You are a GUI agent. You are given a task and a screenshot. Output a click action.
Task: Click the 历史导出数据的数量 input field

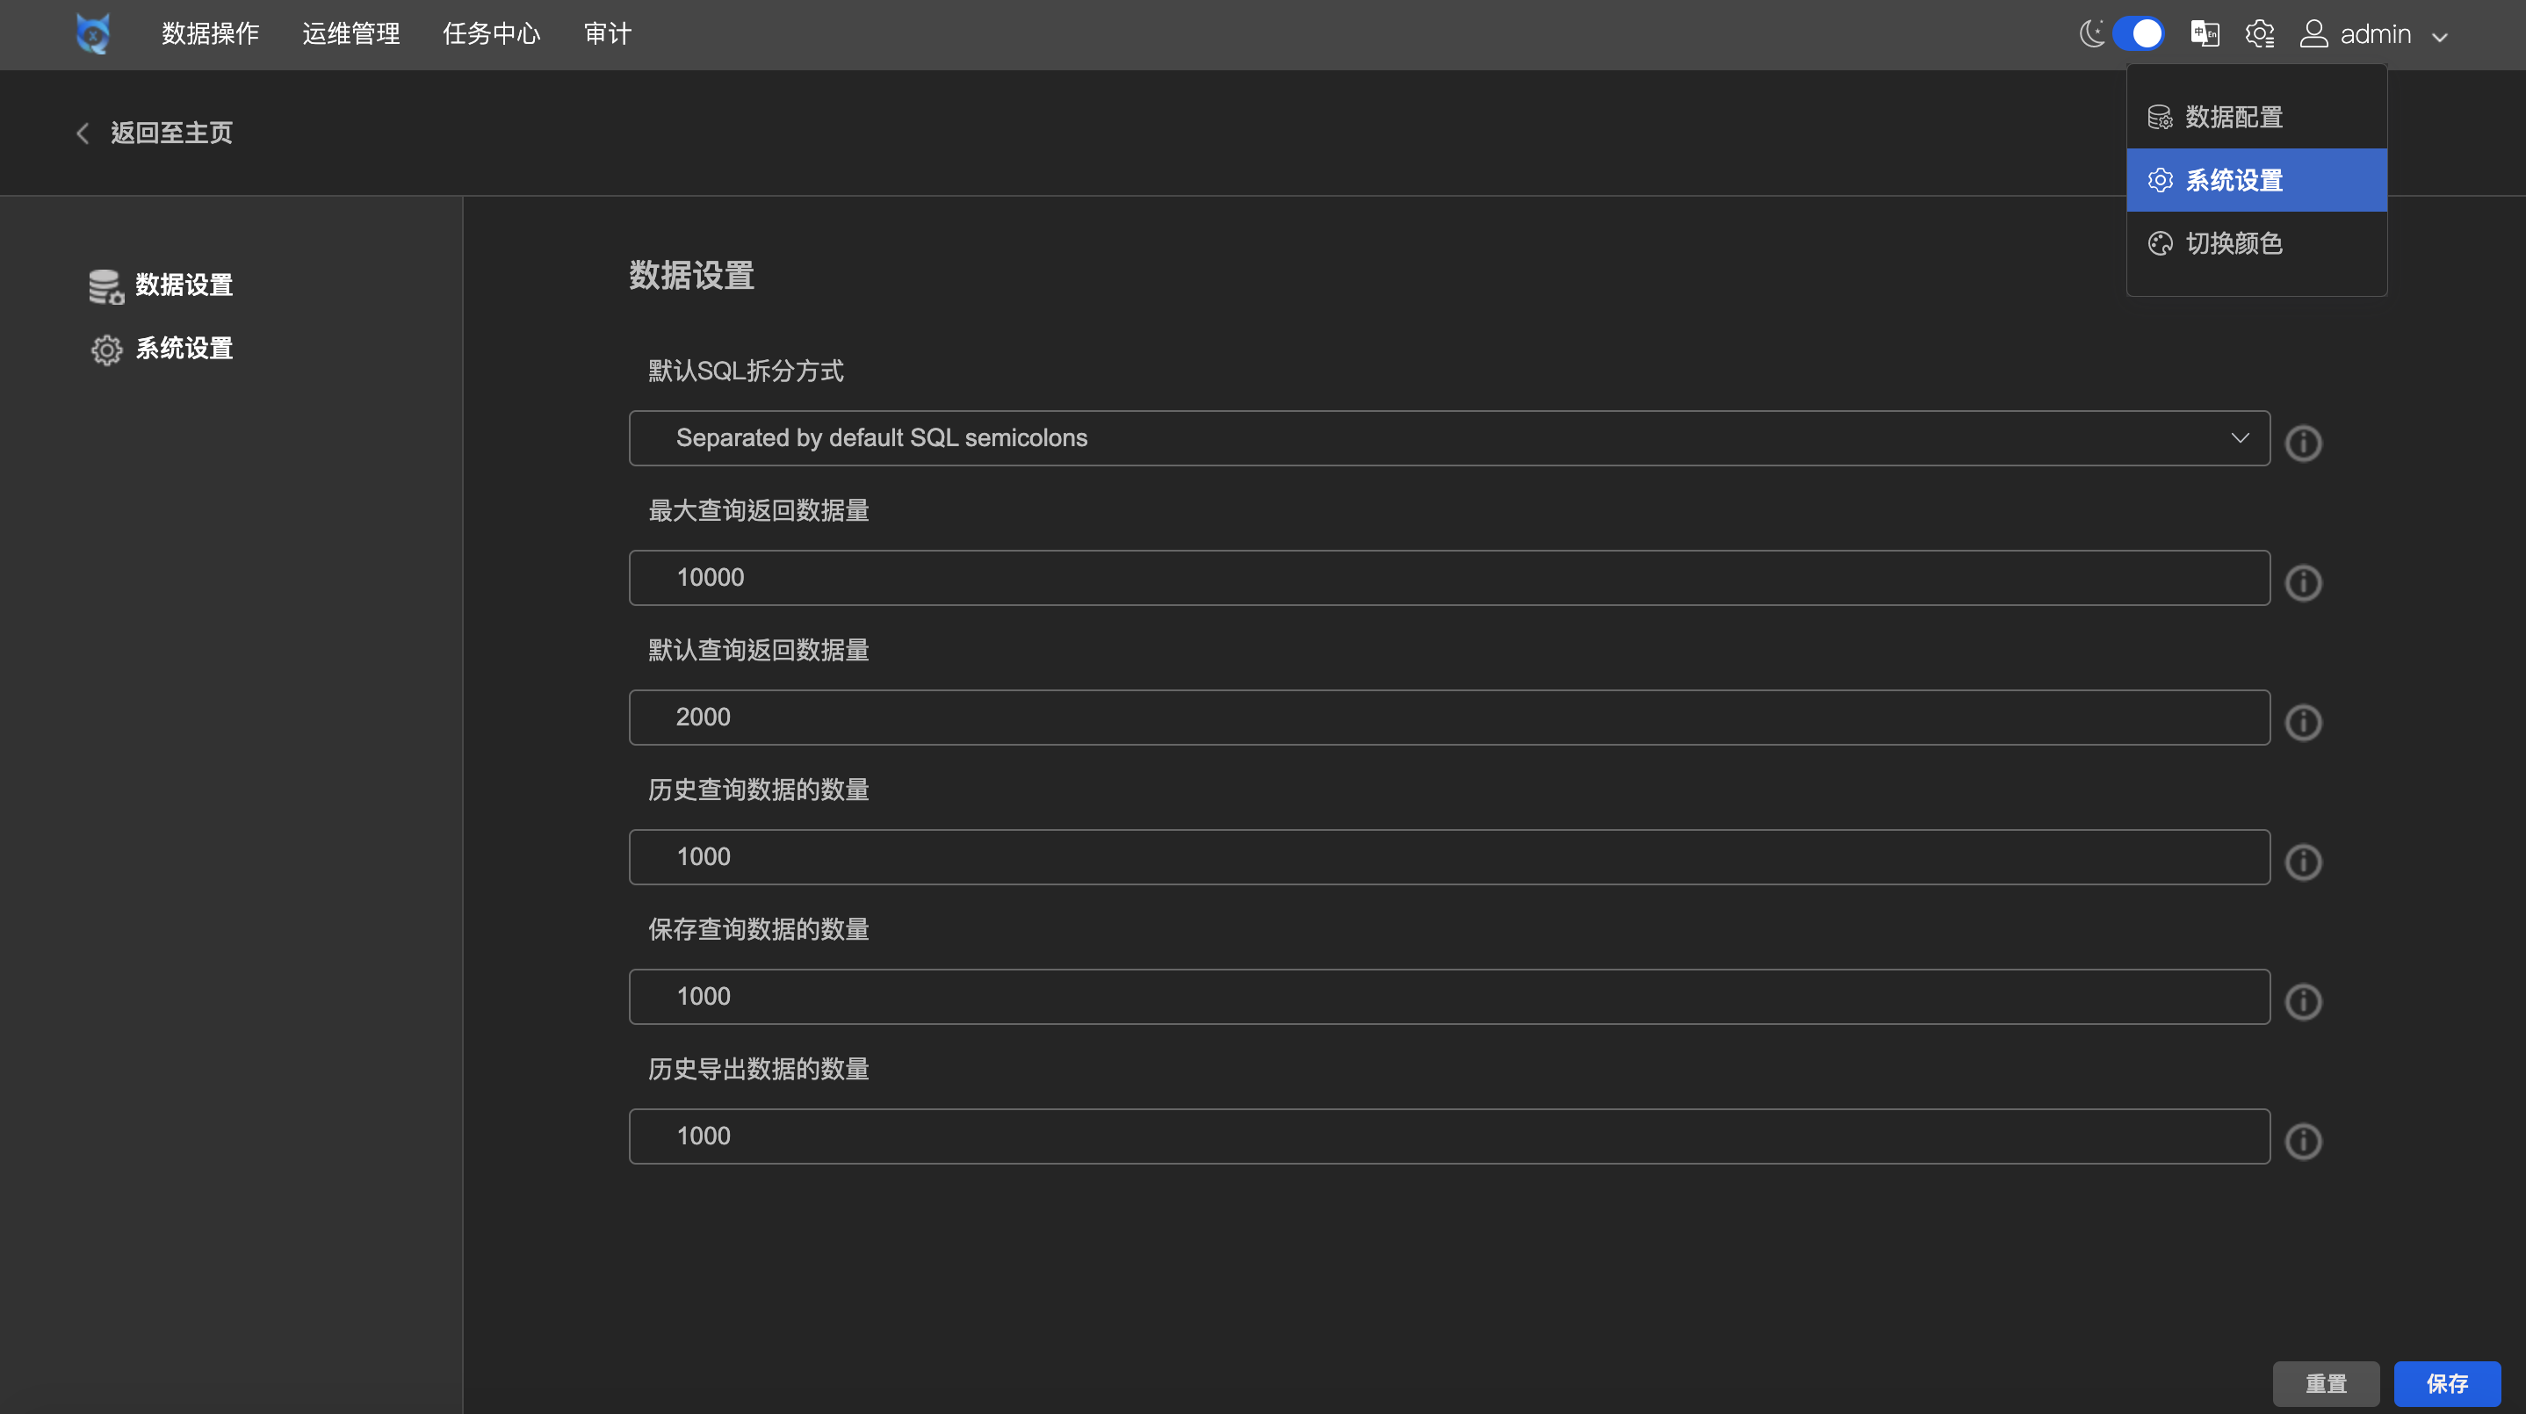1449,1136
